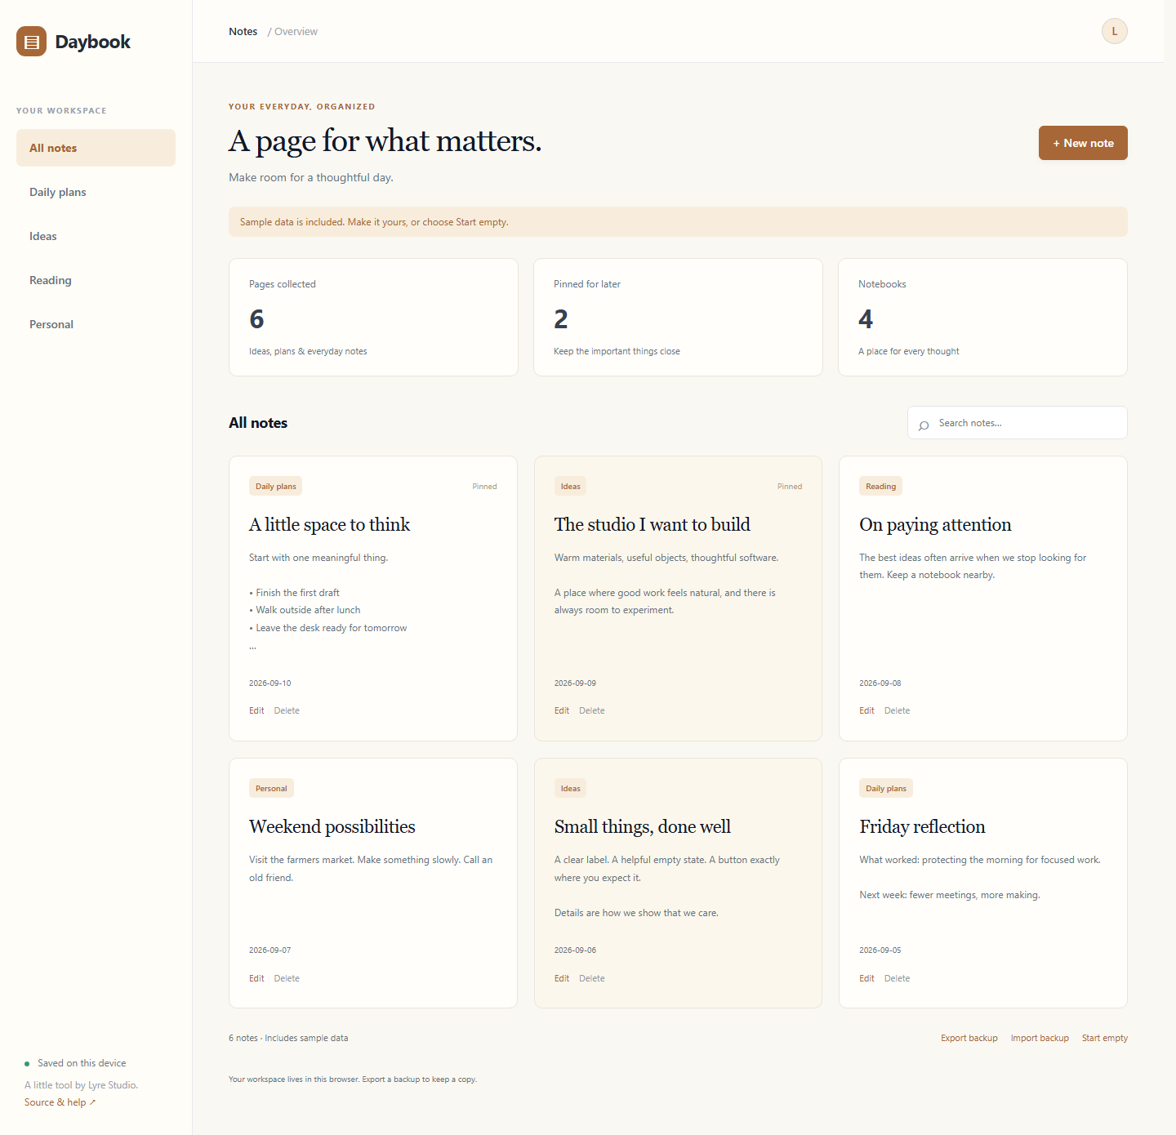Delete 'On paying attention' note
The width and height of the screenshot is (1176, 1135).
pos(897,710)
